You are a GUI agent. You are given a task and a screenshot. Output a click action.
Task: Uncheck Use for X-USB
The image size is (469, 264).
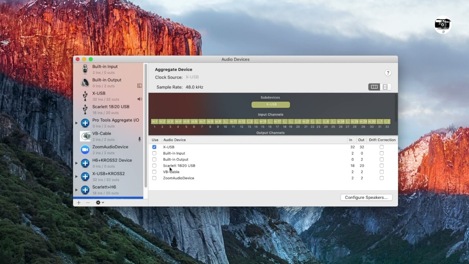[154, 147]
